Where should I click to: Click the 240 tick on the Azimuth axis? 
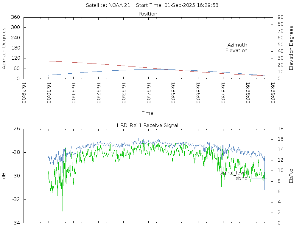coord(15,38)
